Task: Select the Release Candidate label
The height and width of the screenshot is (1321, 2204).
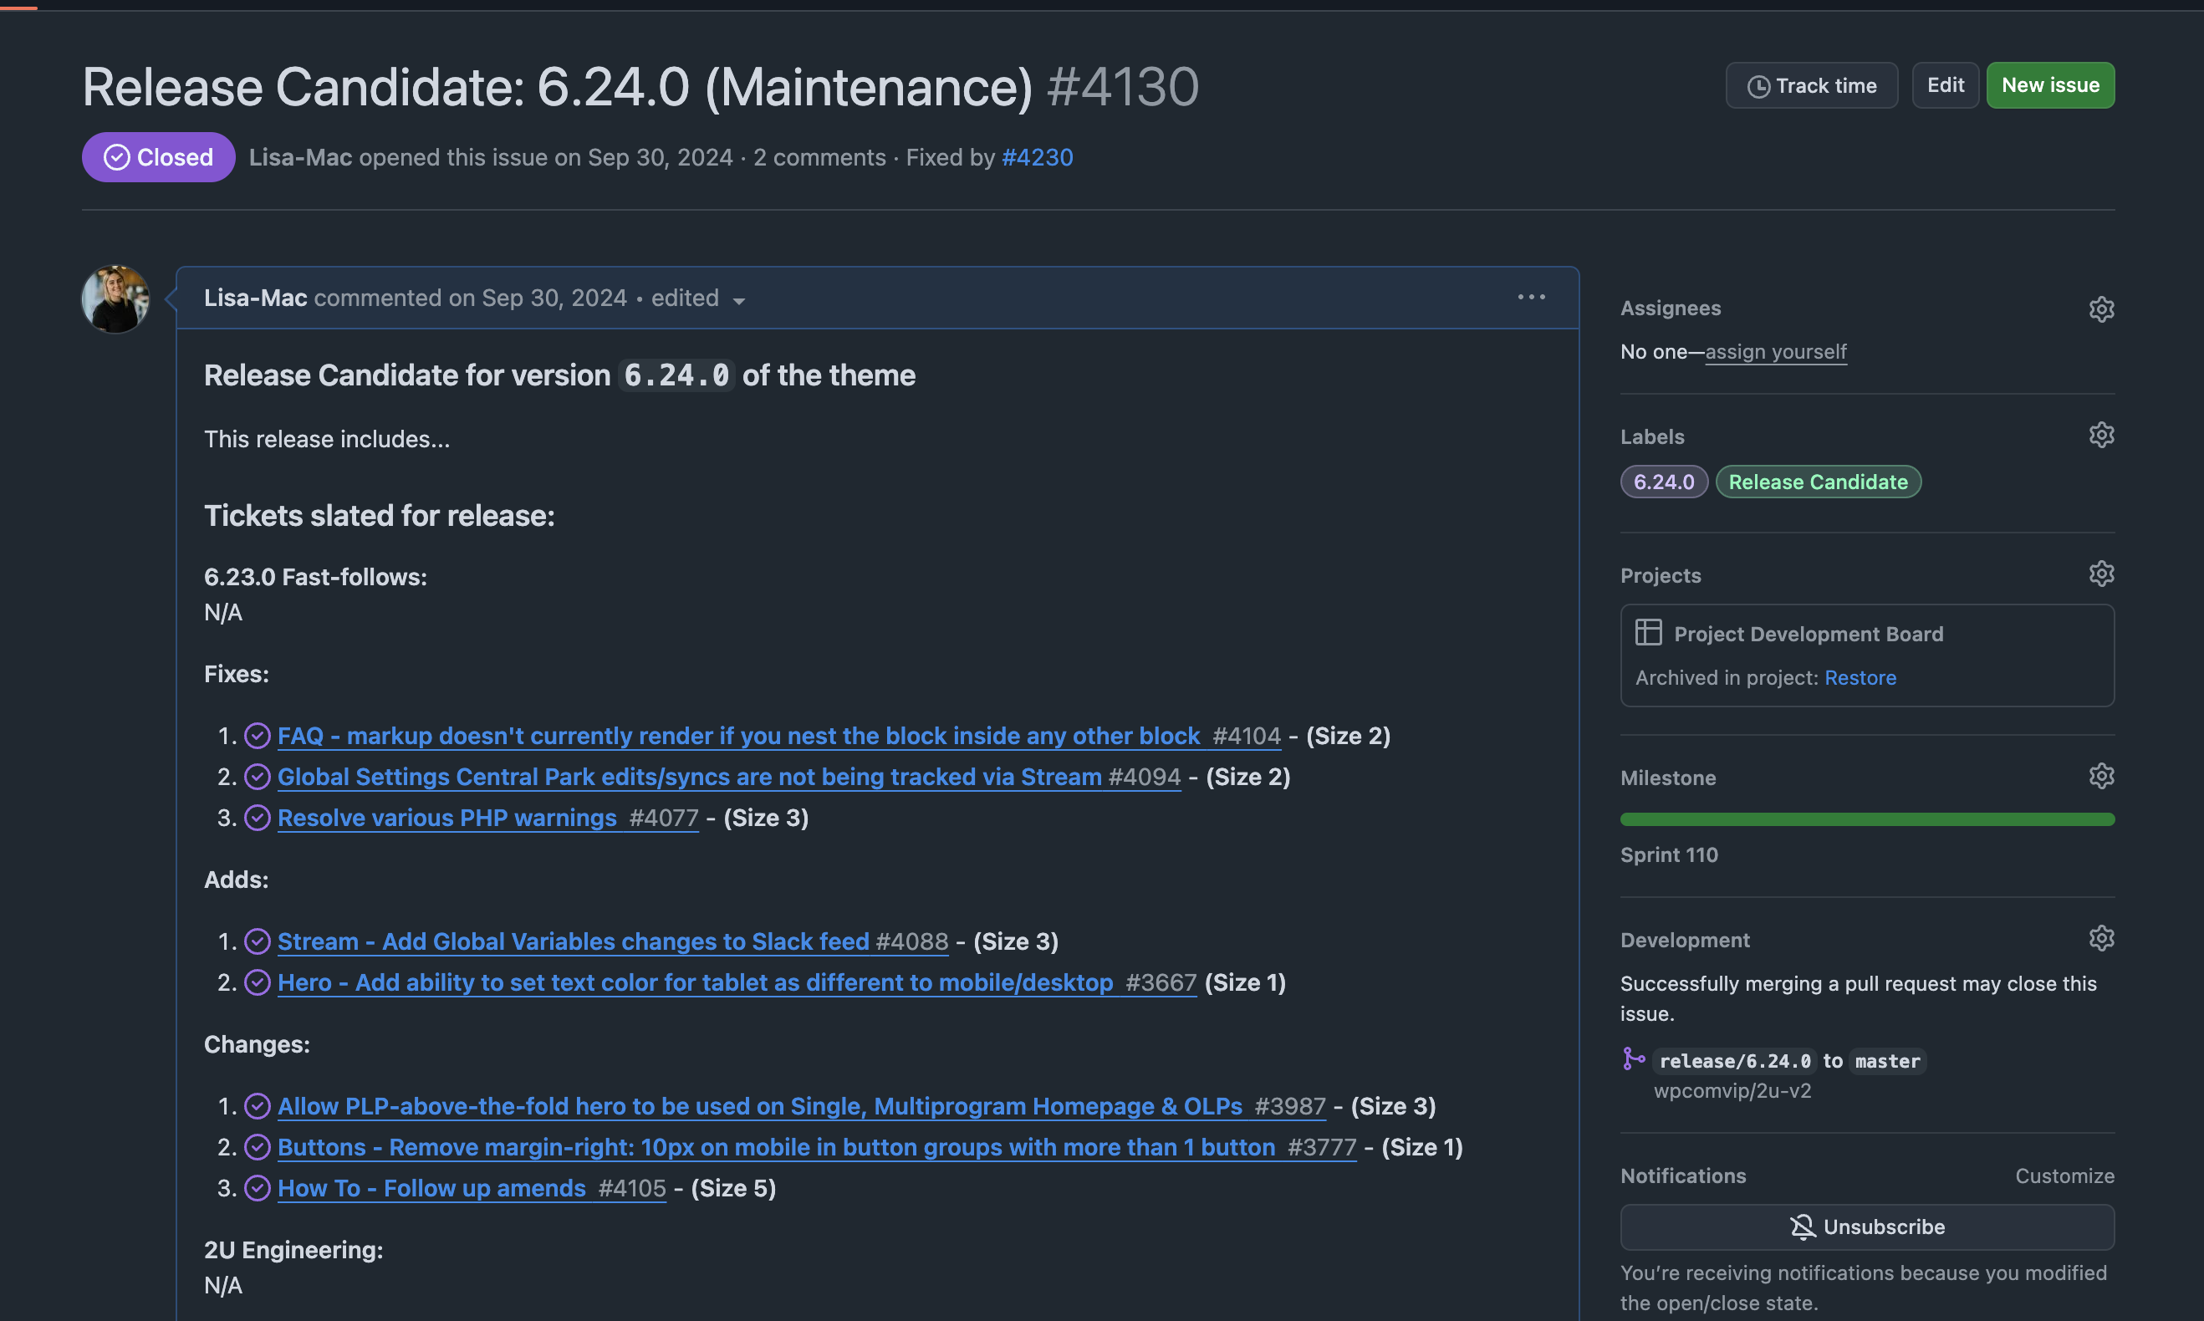Action: (x=1818, y=482)
